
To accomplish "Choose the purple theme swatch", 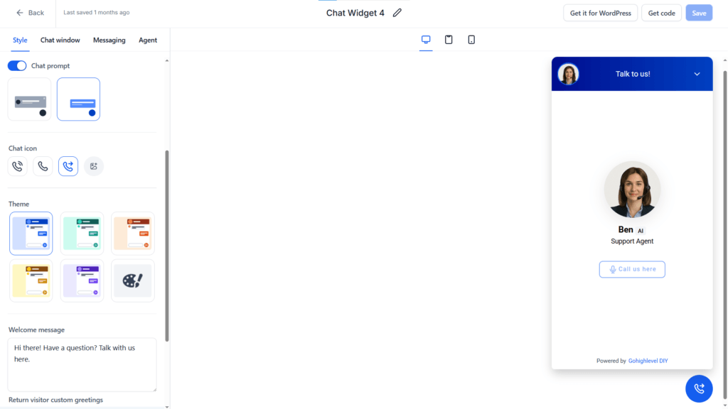I will pyautogui.click(x=82, y=280).
